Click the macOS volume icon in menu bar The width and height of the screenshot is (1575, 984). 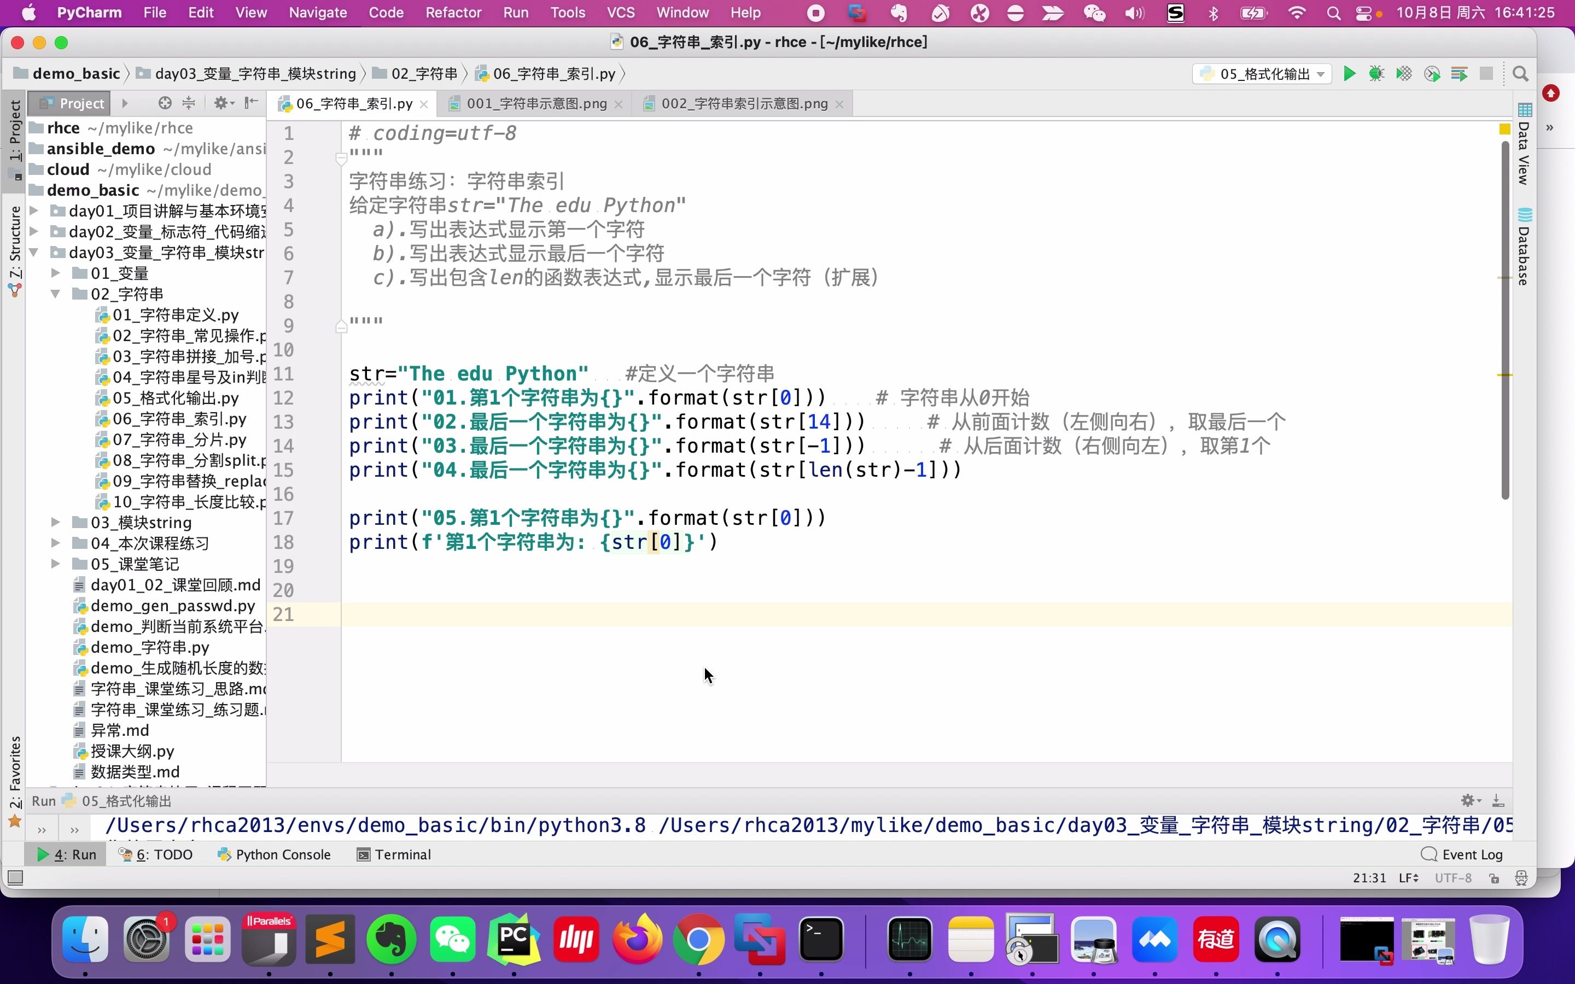pos(1134,13)
